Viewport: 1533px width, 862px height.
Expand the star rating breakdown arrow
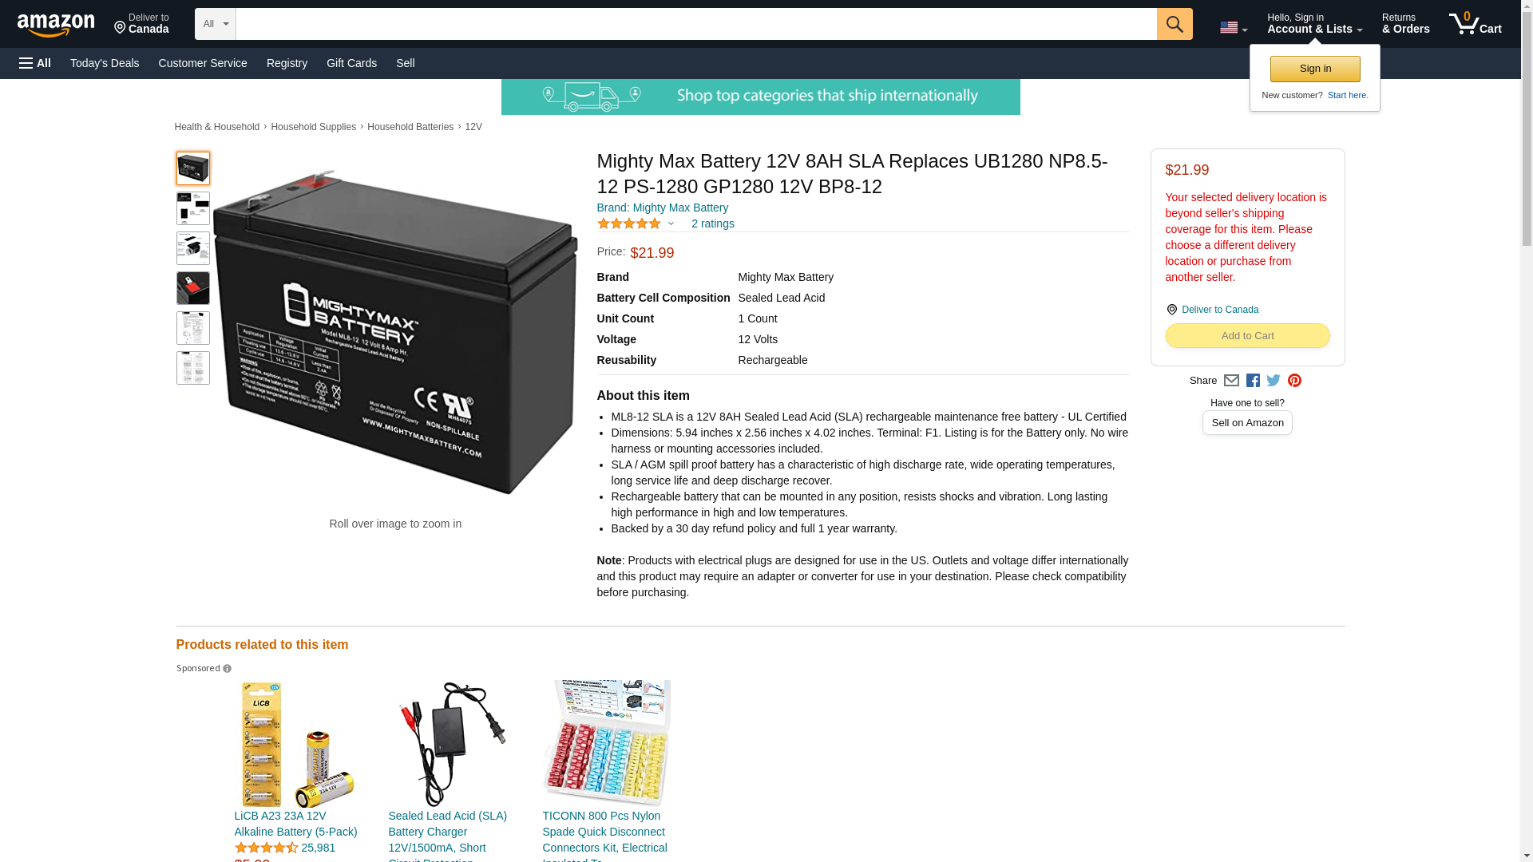tap(671, 224)
